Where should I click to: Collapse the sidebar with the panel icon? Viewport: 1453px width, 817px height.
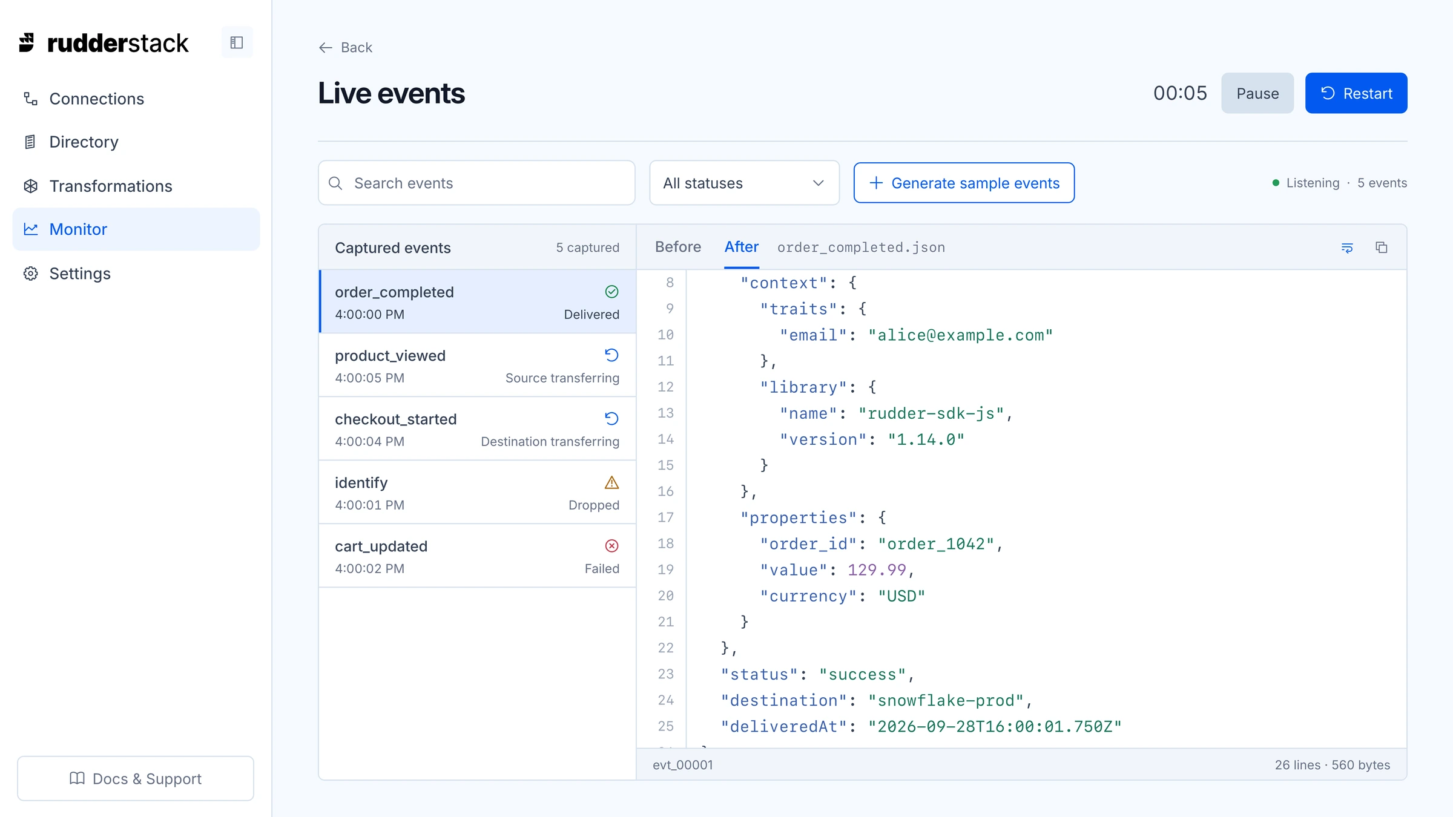[237, 42]
